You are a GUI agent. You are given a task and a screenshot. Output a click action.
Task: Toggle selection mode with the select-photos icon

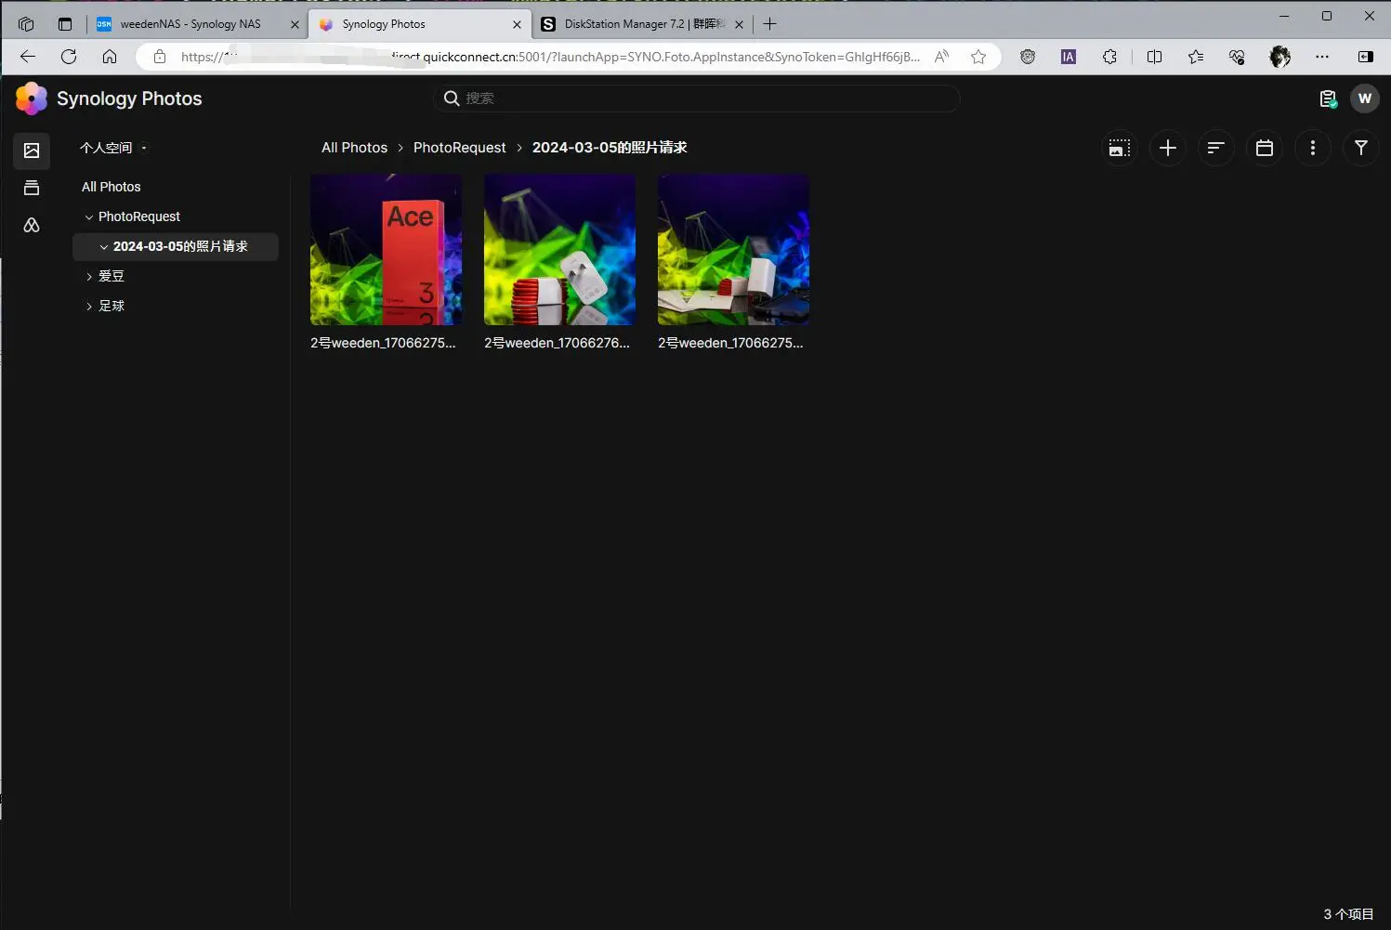coord(1120,148)
